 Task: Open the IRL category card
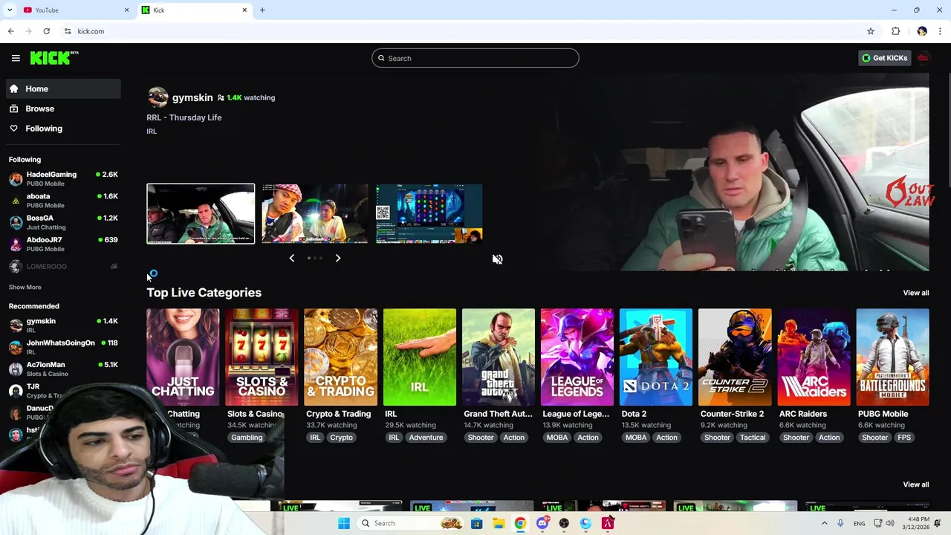[419, 357]
